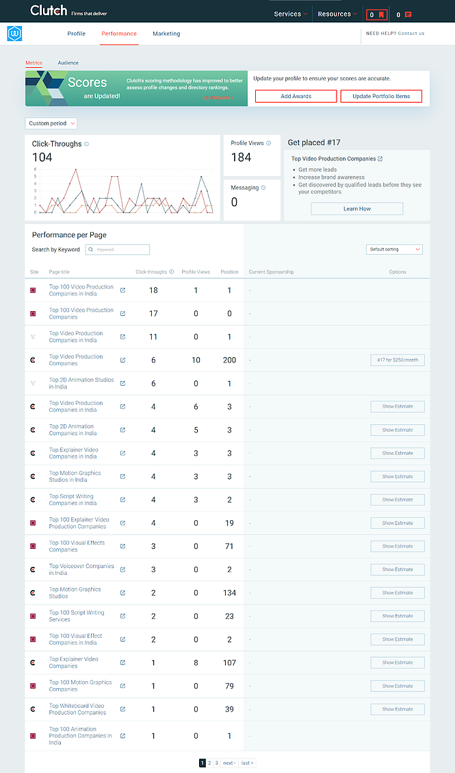Click the info icon beside the Click-throughs column header

[172, 271]
